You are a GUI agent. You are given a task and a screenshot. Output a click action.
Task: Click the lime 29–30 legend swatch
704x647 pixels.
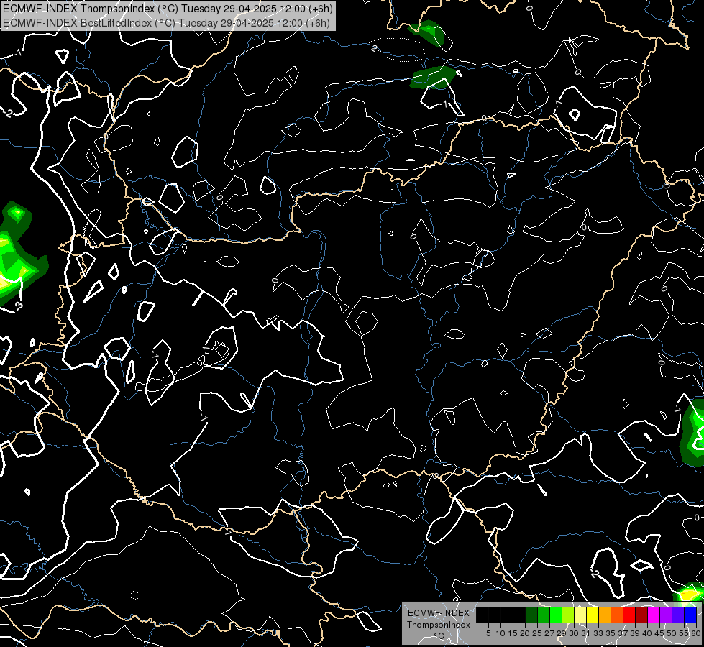[568, 615]
